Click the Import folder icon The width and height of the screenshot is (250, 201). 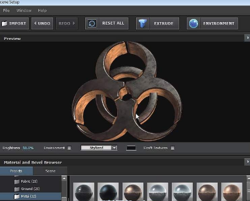[x=4, y=23]
